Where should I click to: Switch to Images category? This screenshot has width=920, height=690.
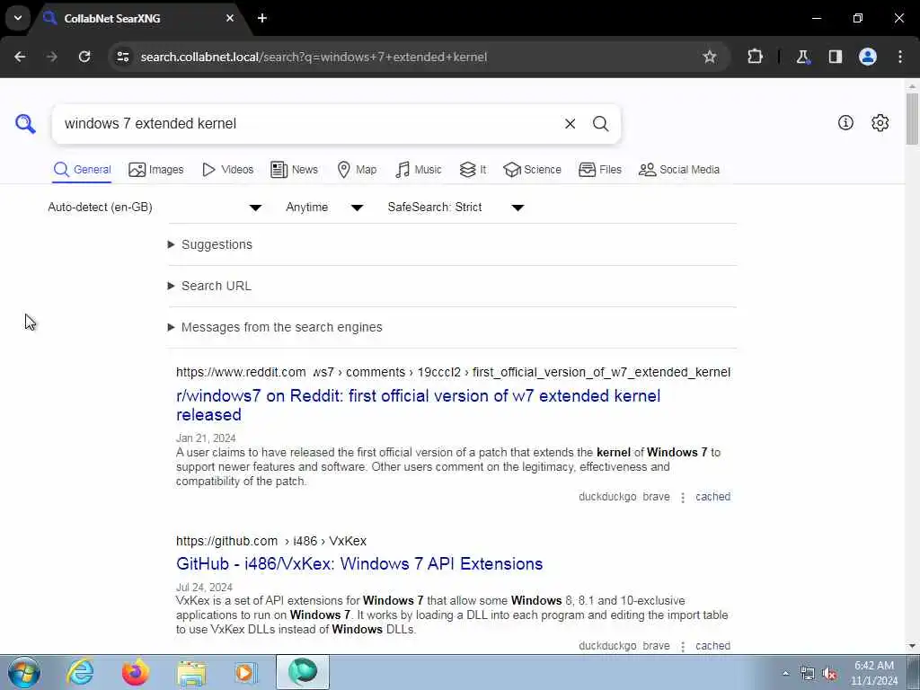coord(156,170)
